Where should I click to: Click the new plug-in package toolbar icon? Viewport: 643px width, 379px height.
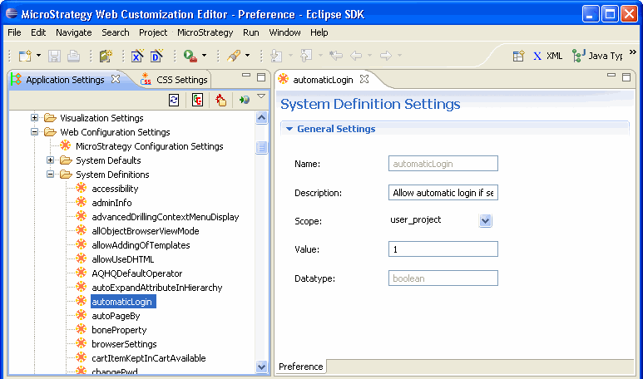click(x=106, y=56)
